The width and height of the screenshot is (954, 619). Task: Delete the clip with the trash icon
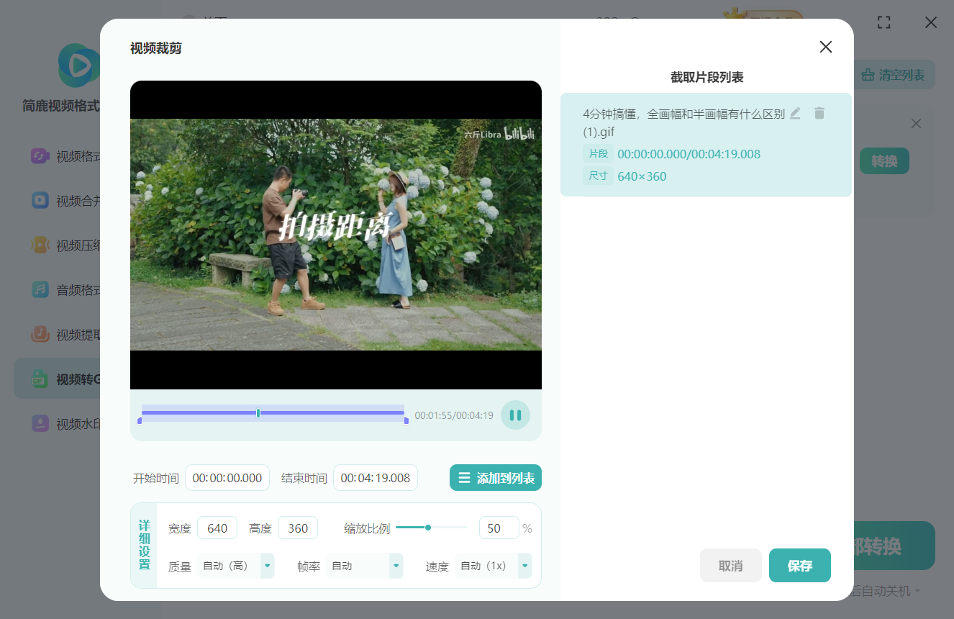(819, 113)
